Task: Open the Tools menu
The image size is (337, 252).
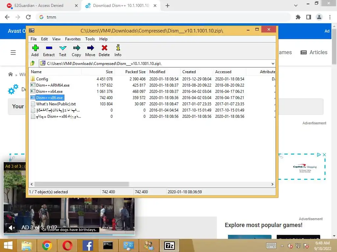Action: (90, 39)
